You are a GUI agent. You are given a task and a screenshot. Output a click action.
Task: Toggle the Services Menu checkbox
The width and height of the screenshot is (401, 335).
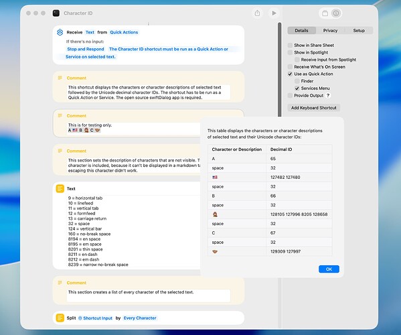point(297,88)
